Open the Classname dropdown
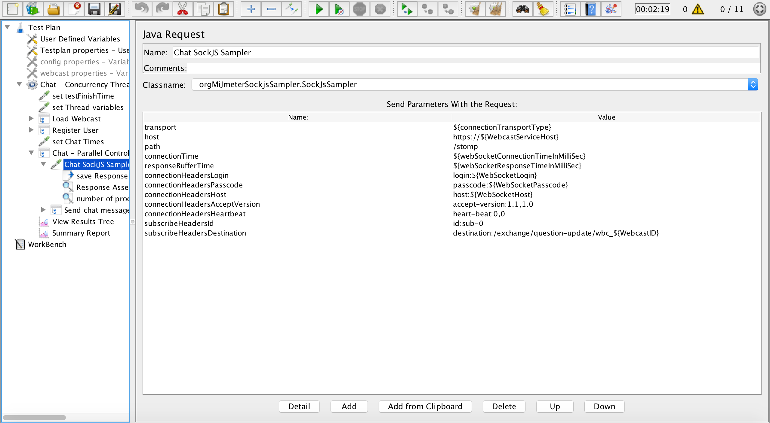 (x=753, y=84)
